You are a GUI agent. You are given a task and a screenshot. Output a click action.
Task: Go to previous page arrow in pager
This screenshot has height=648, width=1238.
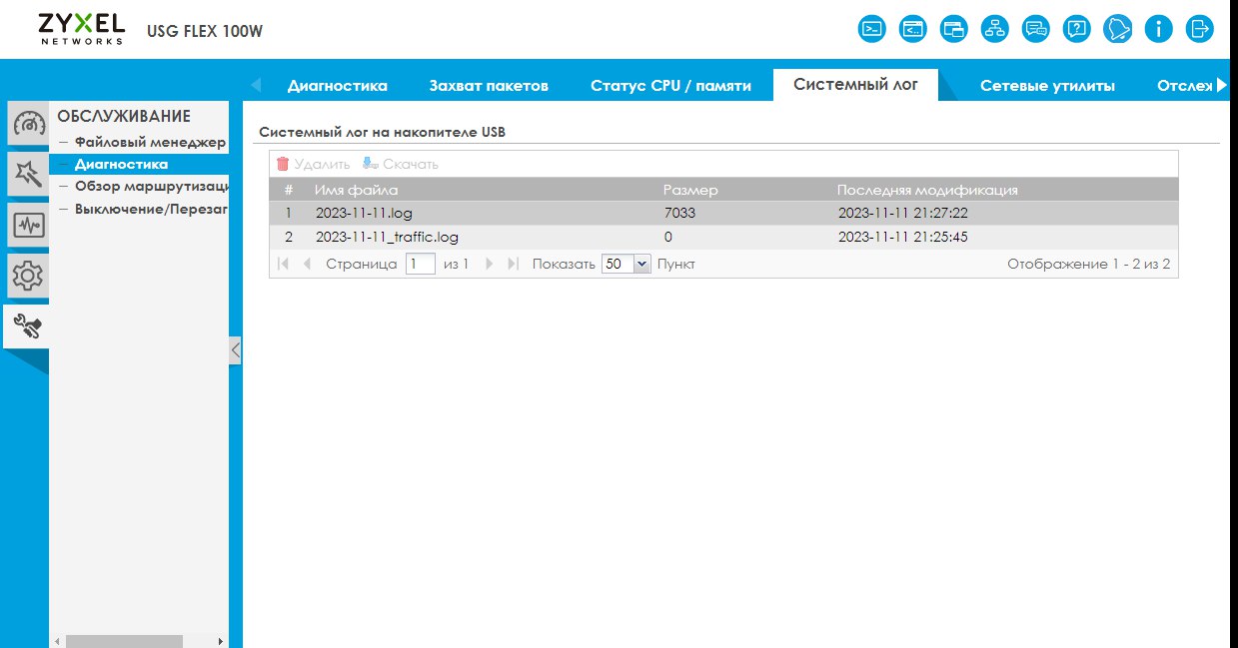click(x=307, y=264)
